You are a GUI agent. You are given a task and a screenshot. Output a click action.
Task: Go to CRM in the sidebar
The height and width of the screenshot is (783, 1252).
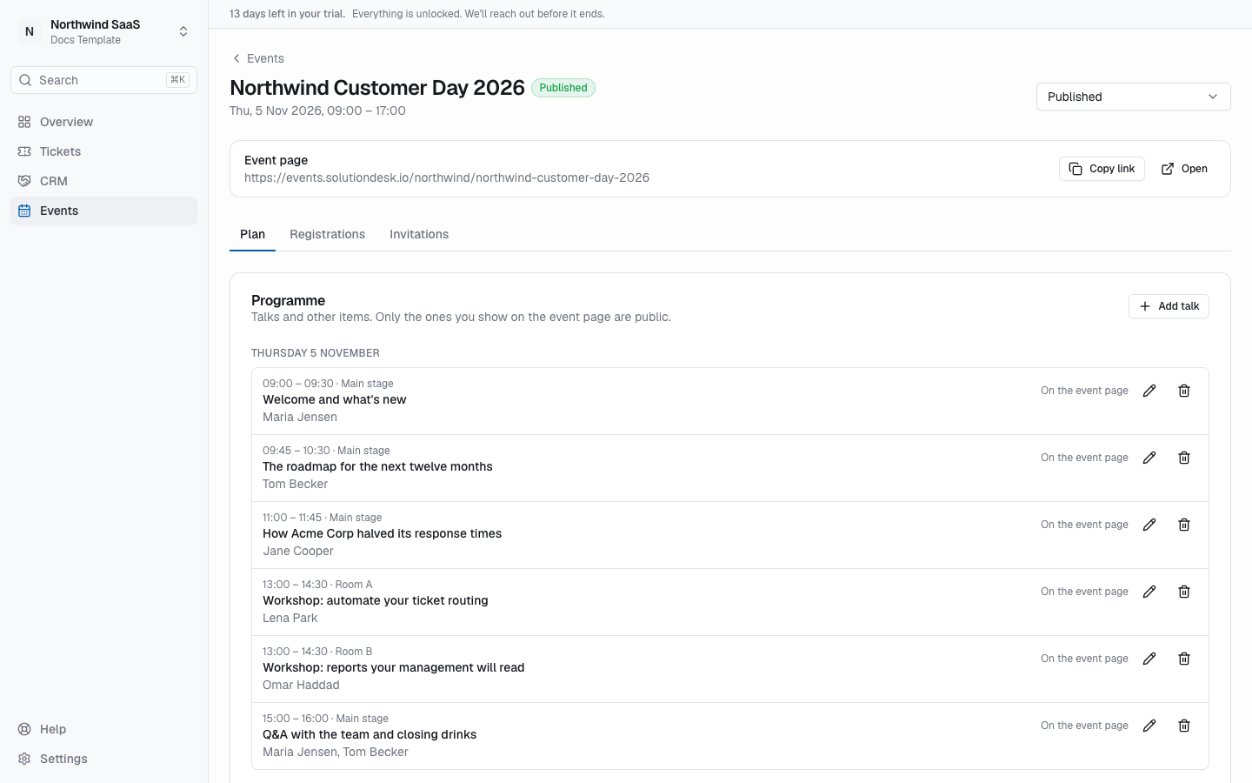[x=104, y=181]
